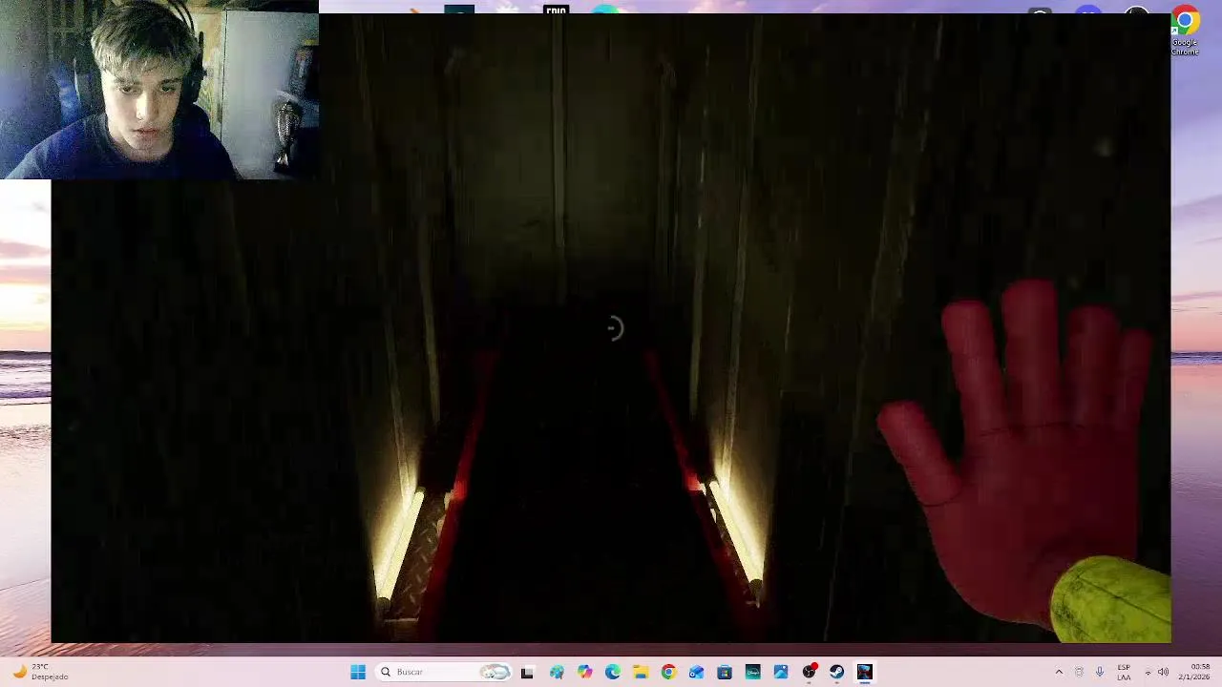Switch to Steam in the taskbar
Viewport: 1222px width, 687px height.
pyautogui.click(x=837, y=672)
